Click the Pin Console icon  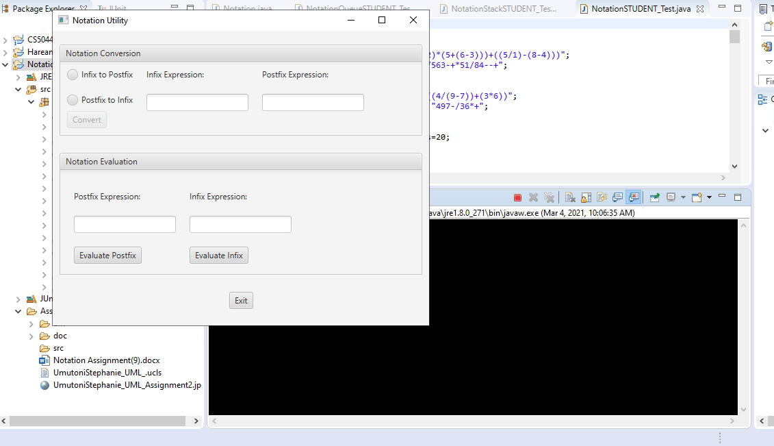coord(654,197)
